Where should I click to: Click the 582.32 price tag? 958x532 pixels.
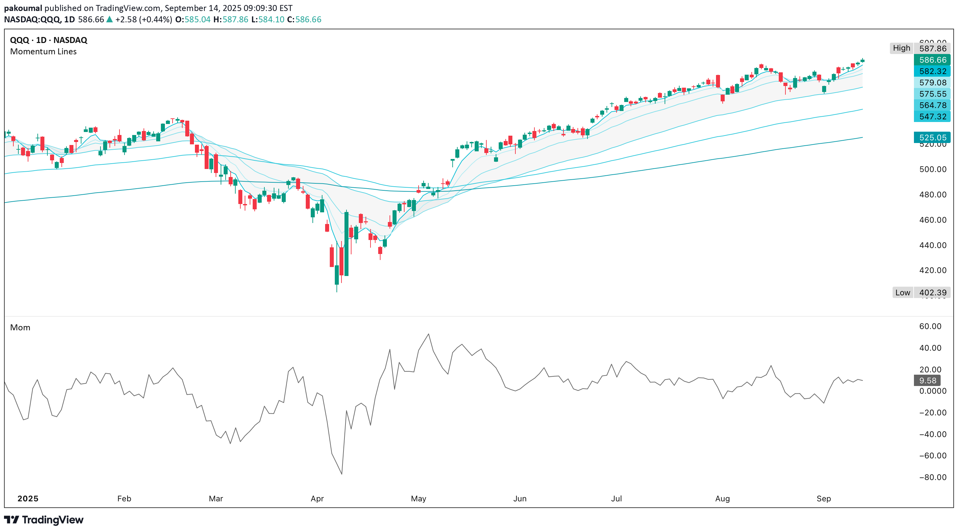(932, 71)
